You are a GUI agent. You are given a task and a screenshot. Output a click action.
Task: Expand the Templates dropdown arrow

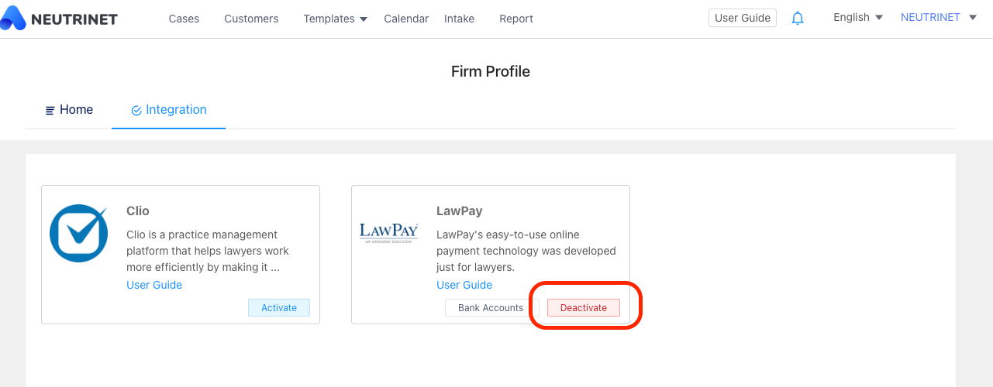click(364, 19)
